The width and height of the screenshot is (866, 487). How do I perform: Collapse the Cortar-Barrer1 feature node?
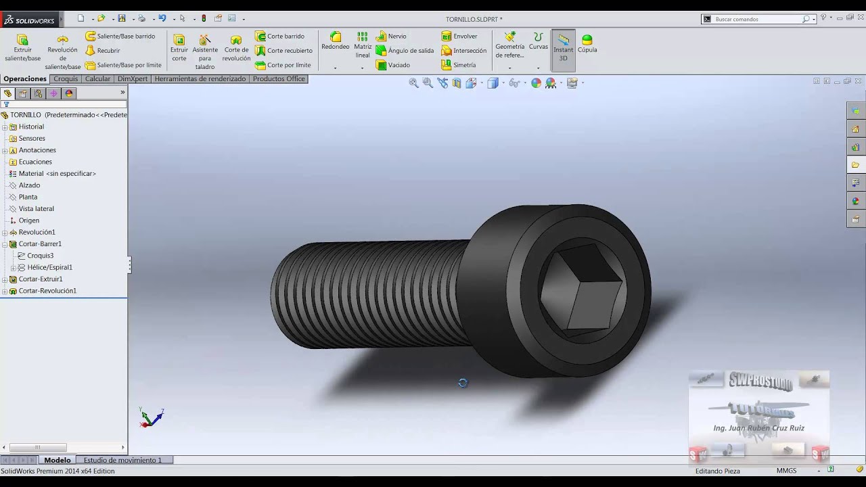point(5,244)
